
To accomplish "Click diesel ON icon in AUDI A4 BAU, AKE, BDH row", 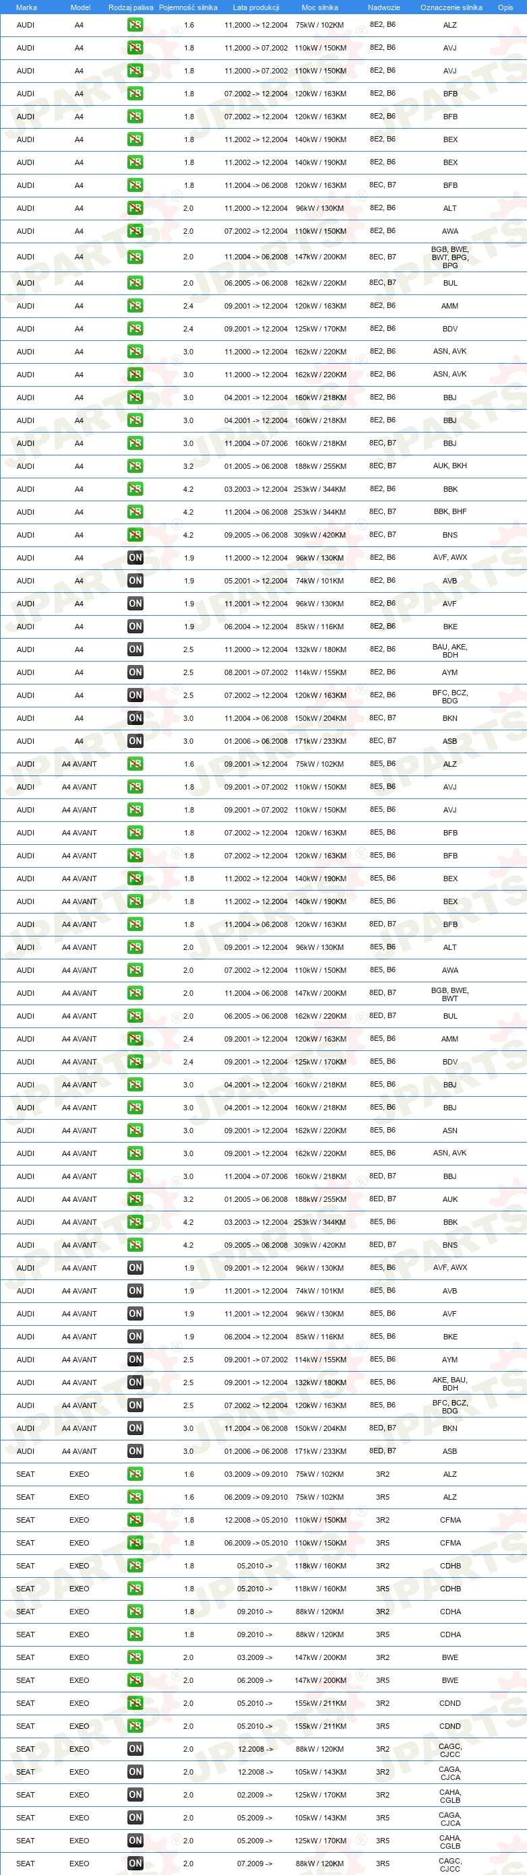I will pyautogui.click(x=135, y=649).
